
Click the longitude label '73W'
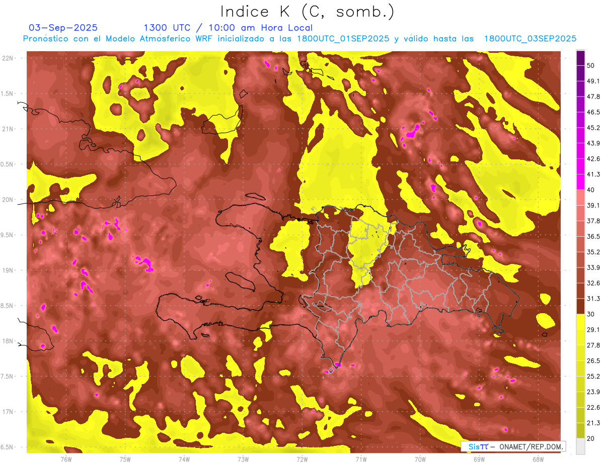click(x=243, y=459)
